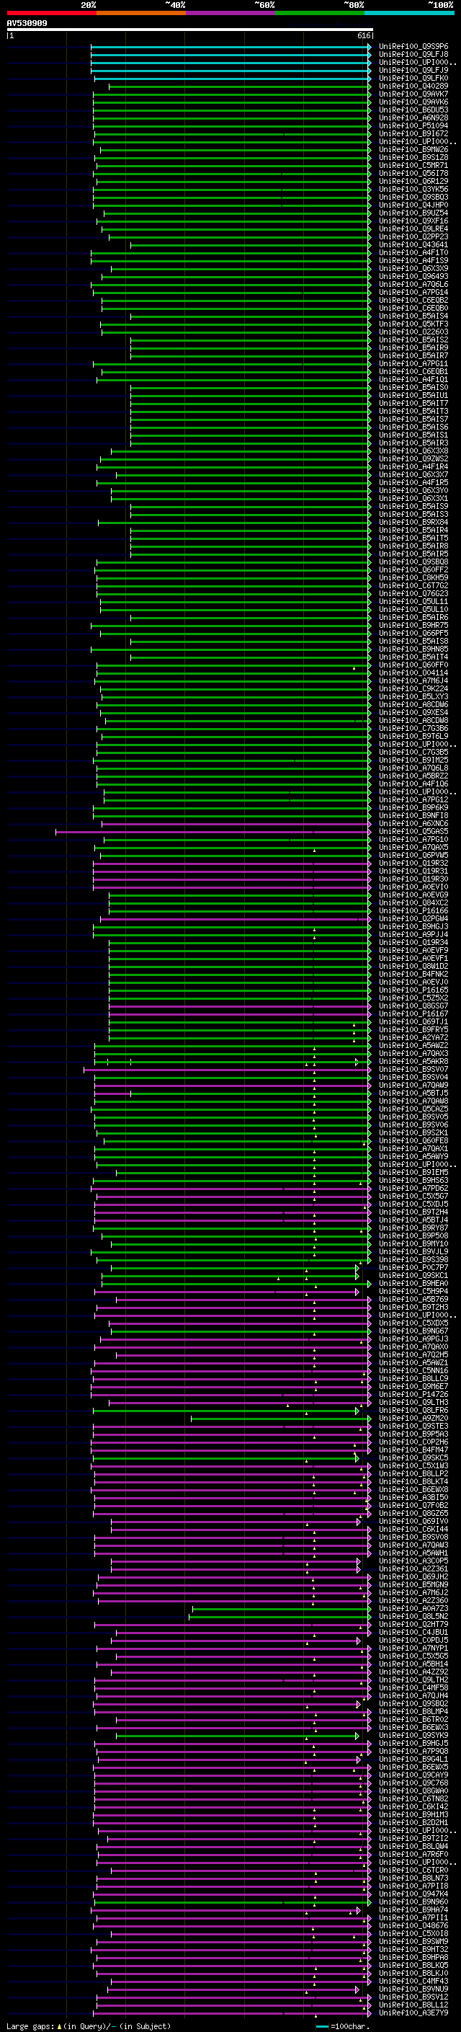This screenshot has height=2032, width=461.
Task: Select hit UniRef100_A4F1T0
Action: [413, 253]
